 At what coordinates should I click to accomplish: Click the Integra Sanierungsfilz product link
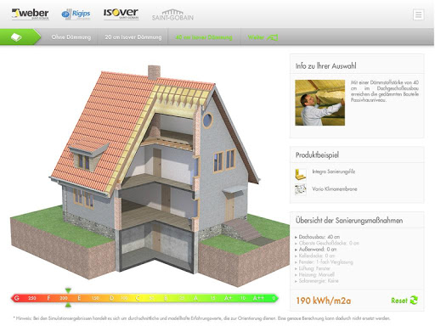[x=333, y=171]
